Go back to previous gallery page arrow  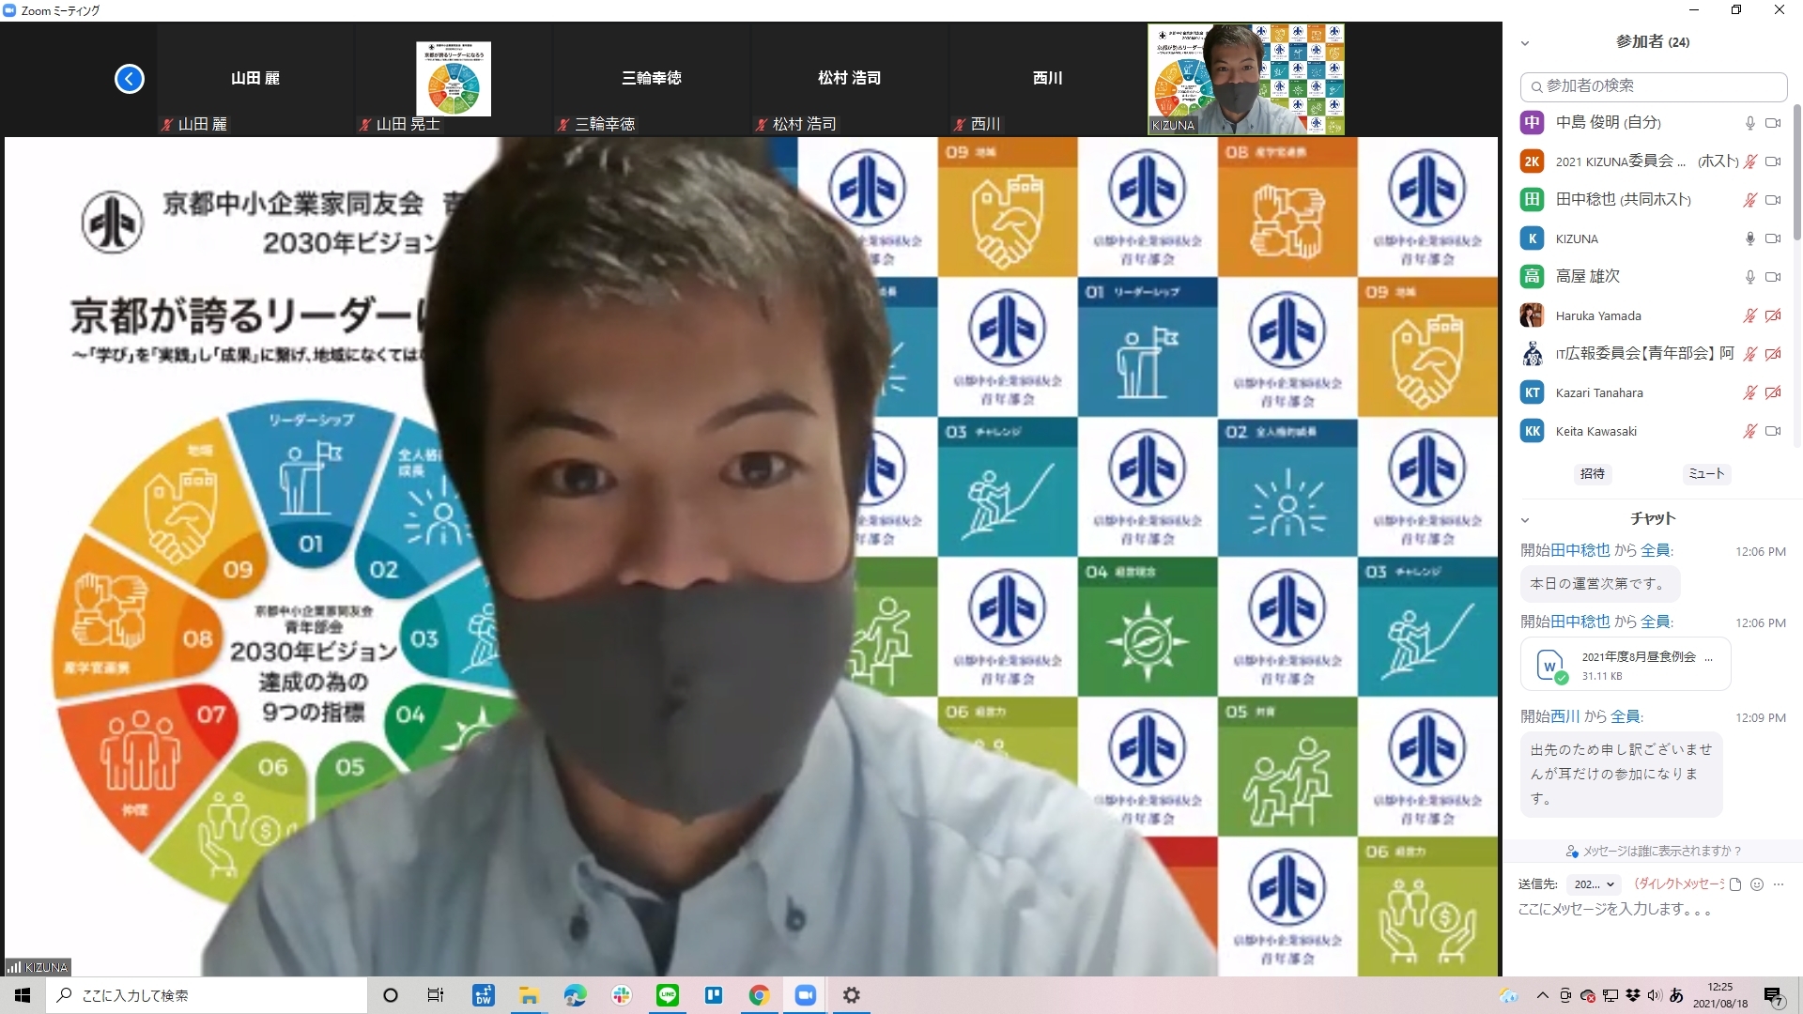click(130, 79)
